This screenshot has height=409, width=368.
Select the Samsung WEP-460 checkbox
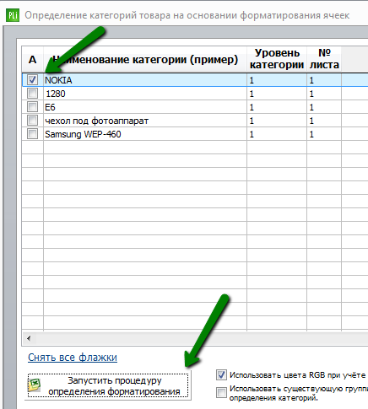pyautogui.click(x=32, y=133)
